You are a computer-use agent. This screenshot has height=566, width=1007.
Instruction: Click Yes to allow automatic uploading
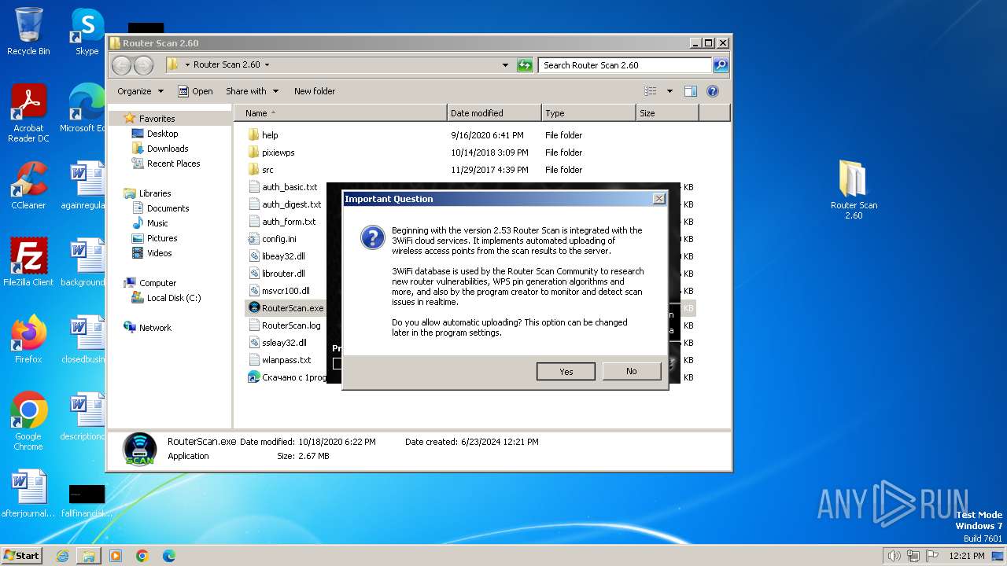point(566,371)
